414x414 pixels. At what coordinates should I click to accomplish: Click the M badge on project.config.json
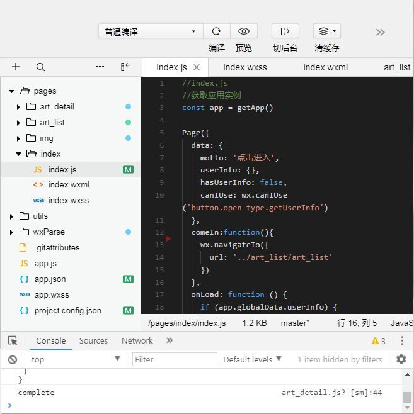[x=128, y=311]
